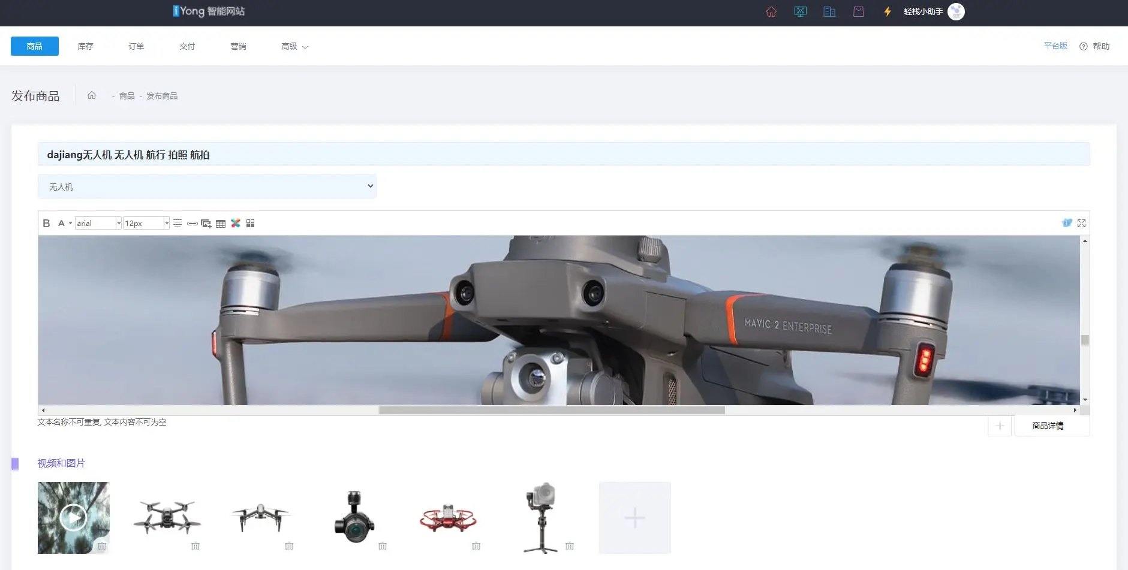This screenshot has width=1128, height=570.
Task: Expand the 高级 menu
Action: coord(294,46)
